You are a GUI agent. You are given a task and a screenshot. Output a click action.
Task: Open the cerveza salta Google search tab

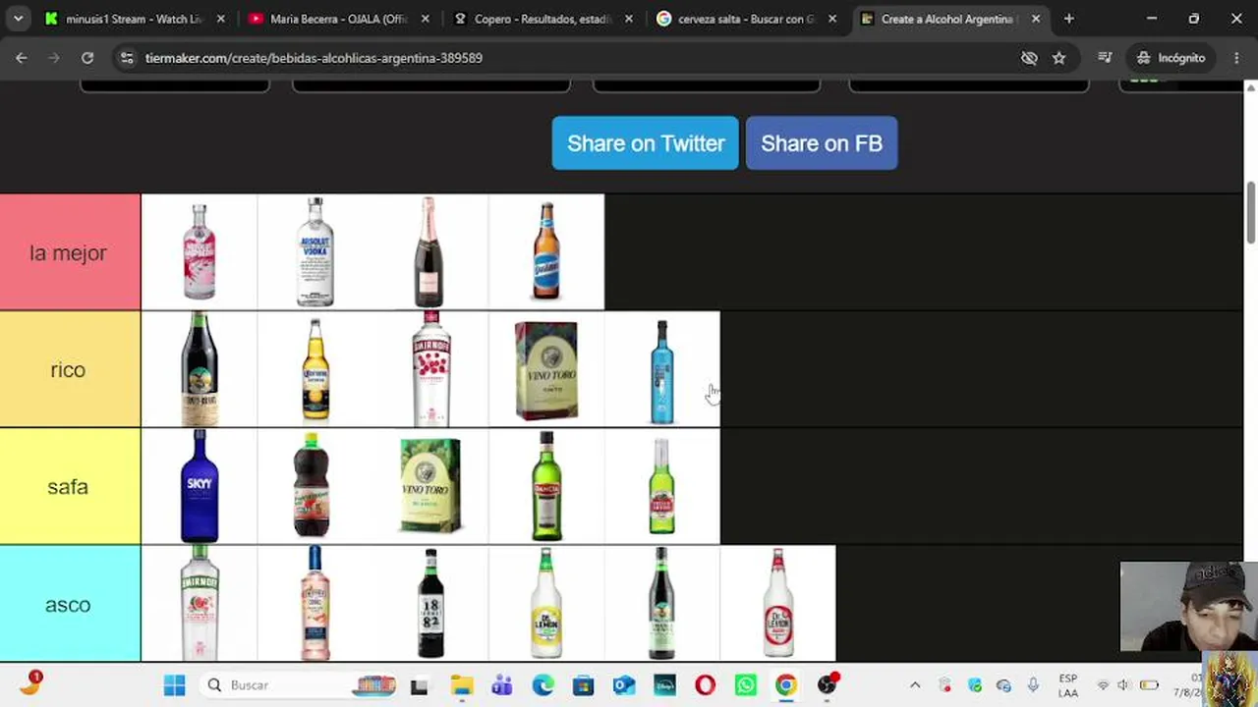pyautogui.click(x=747, y=19)
